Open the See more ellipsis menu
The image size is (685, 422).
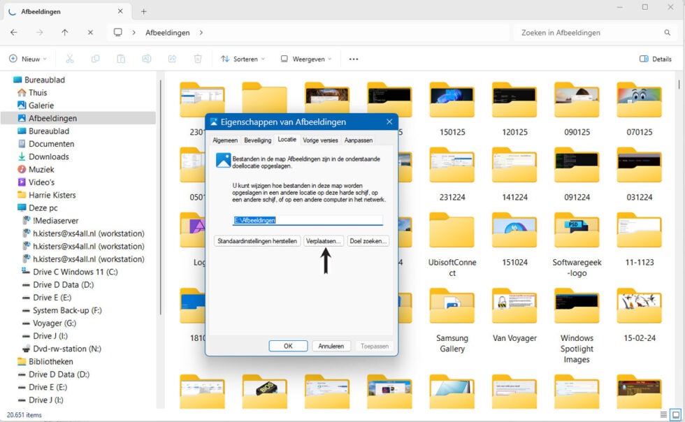(353, 59)
